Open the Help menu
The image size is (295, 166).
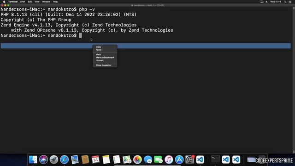click(55, 2)
